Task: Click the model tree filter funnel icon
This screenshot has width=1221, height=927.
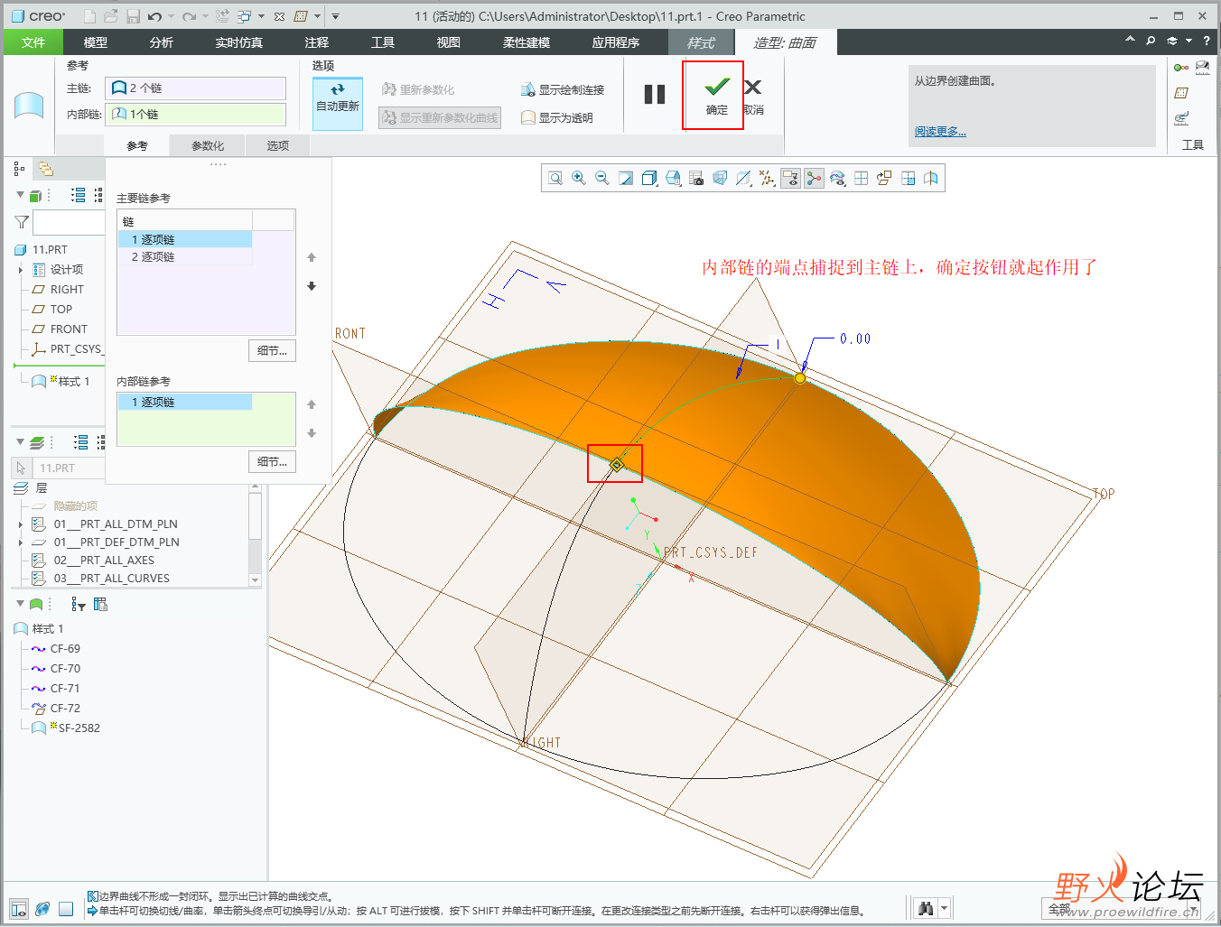Action: [x=22, y=221]
